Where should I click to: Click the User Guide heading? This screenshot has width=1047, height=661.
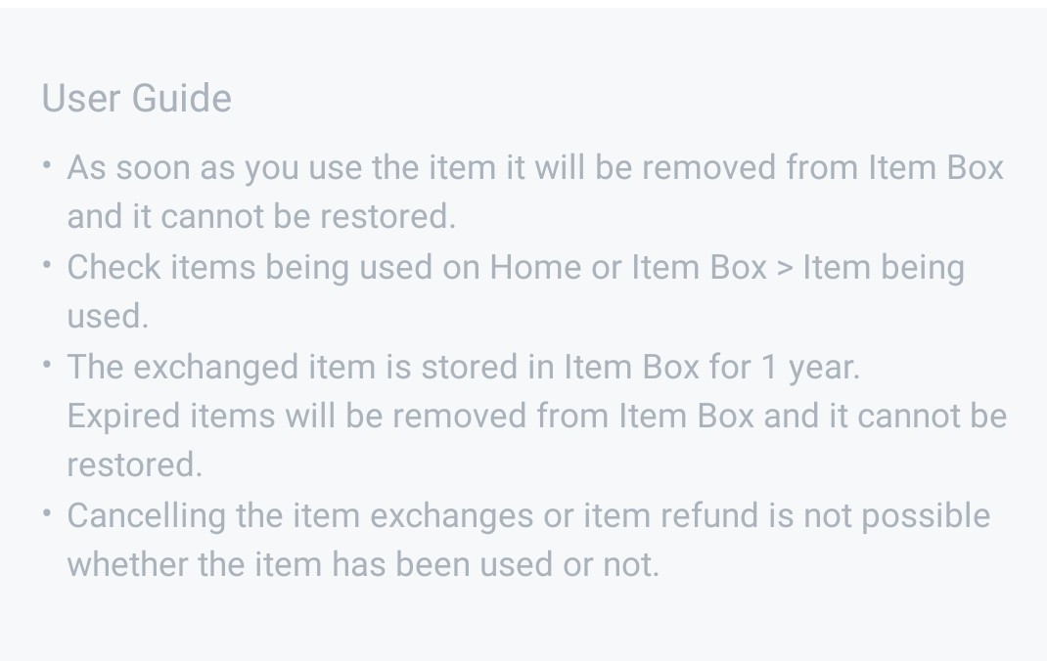click(x=136, y=99)
